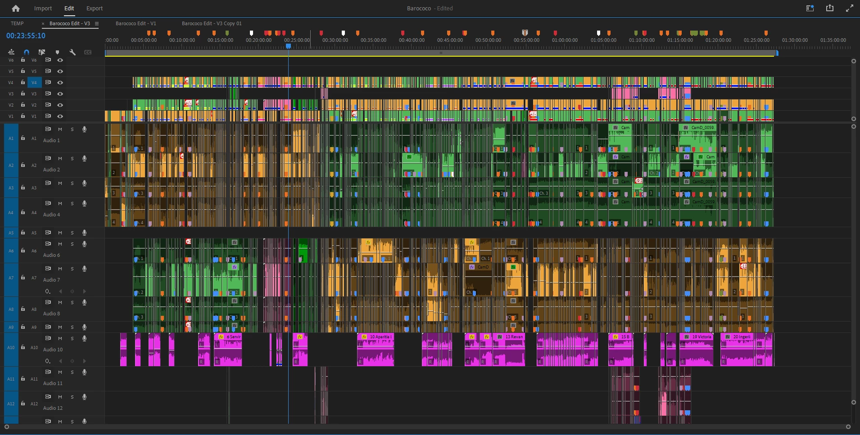Image resolution: width=860 pixels, height=435 pixels.
Task: Click the V5 source patching label
Action: tap(11, 71)
